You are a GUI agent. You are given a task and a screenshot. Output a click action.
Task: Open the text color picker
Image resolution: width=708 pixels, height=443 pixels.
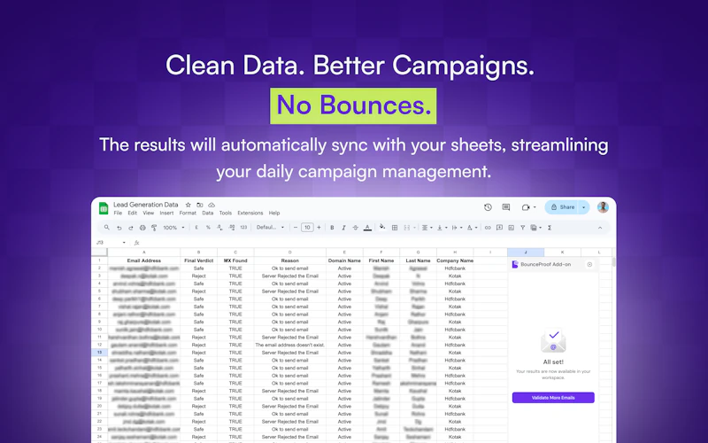(x=367, y=228)
